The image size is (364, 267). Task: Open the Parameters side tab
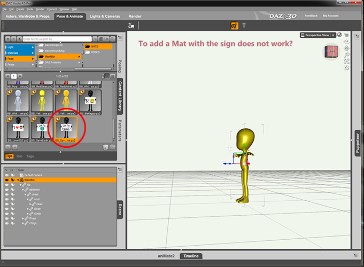click(x=120, y=130)
